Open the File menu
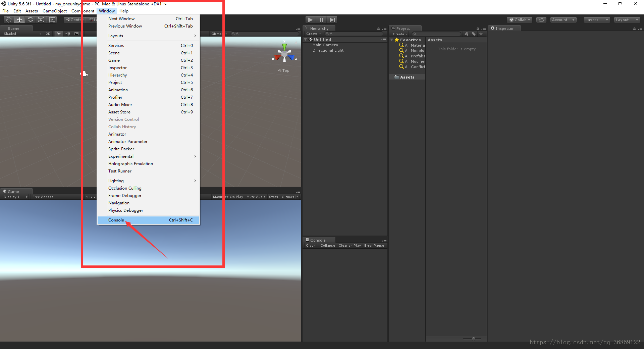Screen dimensions: 644x349 coord(5,11)
